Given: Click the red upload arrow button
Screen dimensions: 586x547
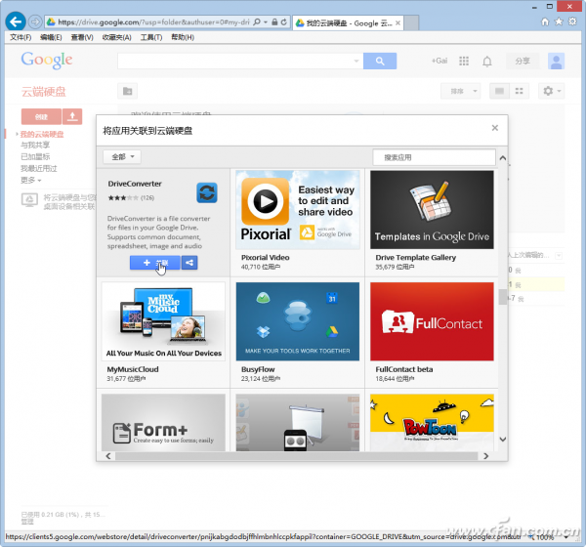Looking at the screenshot, I should 72,116.
